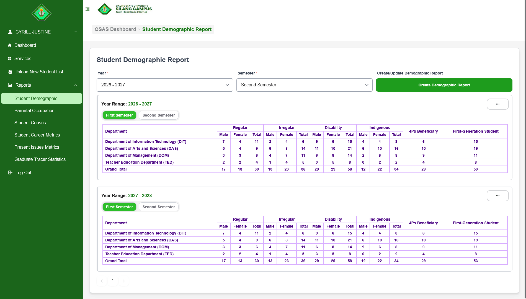
Task: Click the Log Out icon
Action: point(10,172)
